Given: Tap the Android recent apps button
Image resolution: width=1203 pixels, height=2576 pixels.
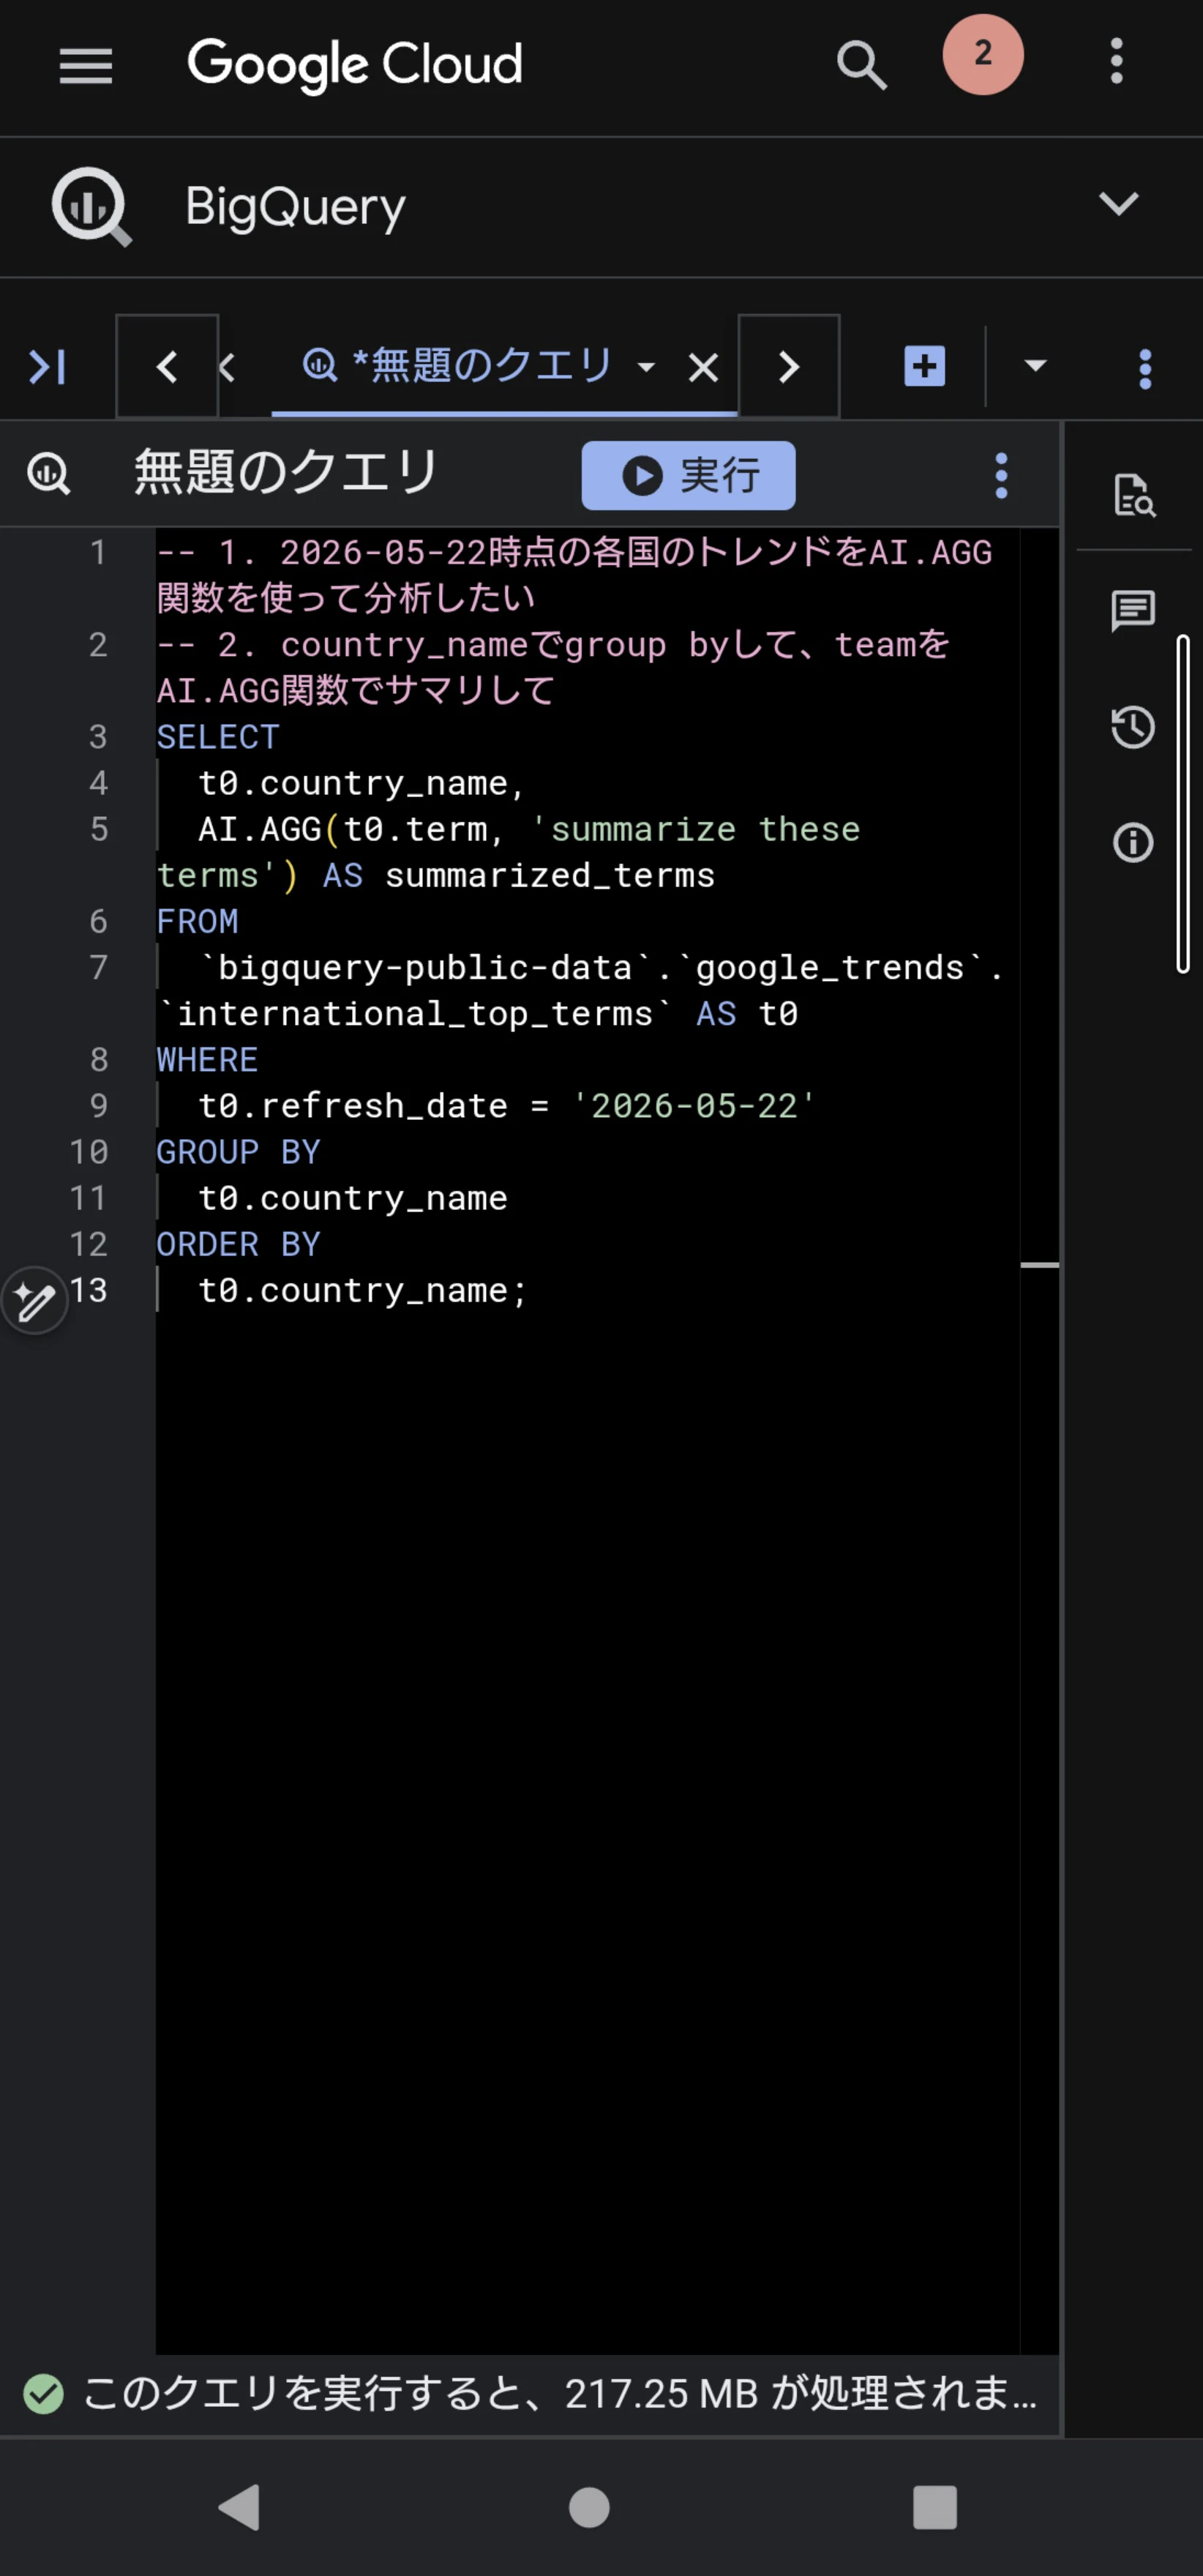Looking at the screenshot, I should (x=935, y=2507).
